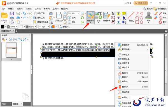168x107 pixels.
Task: Expand the 打开(O) open button arrow
Action: pos(4,23)
